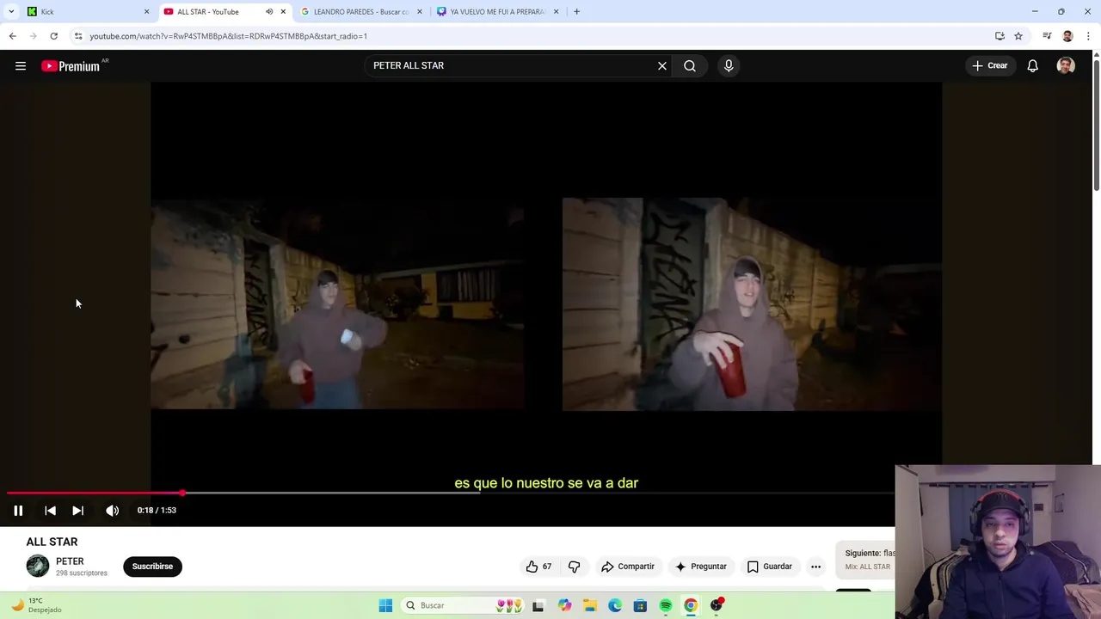Click the YouTube search magnifier button
The height and width of the screenshot is (619, 1101).
pyautogui.click(x=690, y=65)
